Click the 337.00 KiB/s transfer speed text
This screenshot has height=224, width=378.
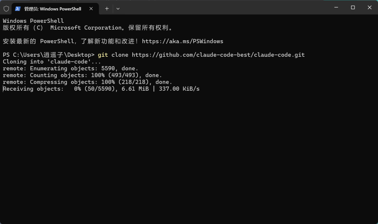click(x=179, y=89)
